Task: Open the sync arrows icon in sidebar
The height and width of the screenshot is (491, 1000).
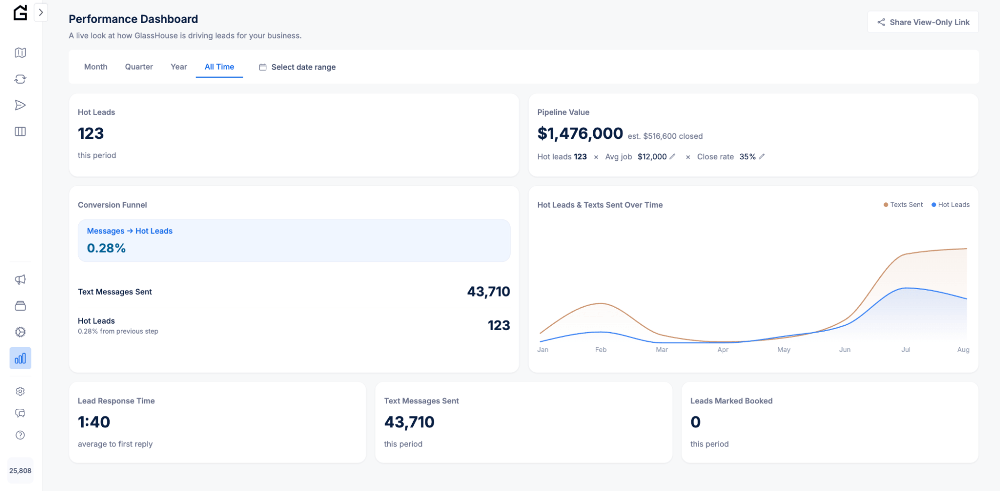Action: click(21, 79)
